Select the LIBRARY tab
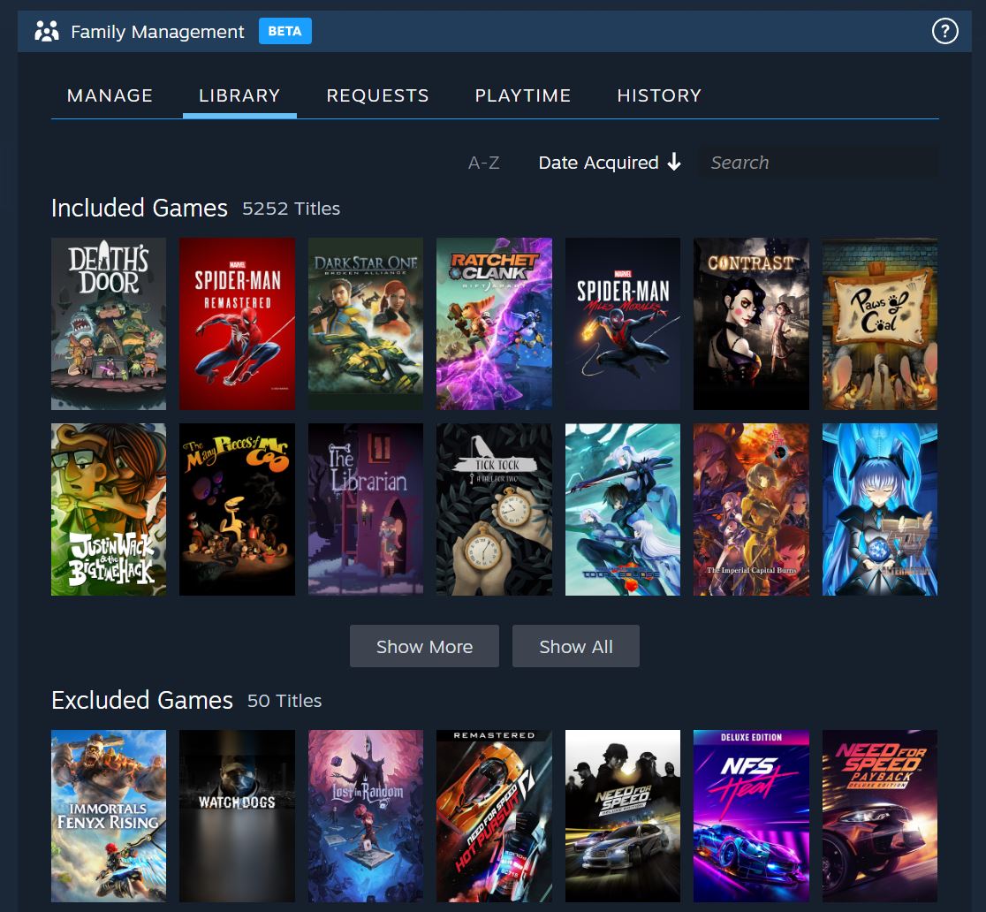The height and width of the screenshot is (912, 986). [239, 95]
